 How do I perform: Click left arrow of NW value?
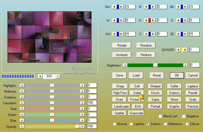(x=114, y=7)
